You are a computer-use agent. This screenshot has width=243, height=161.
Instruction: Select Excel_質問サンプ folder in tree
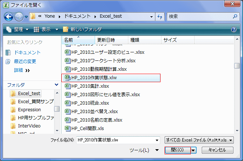pos(32,102)
